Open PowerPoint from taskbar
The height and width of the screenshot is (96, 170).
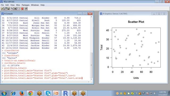point(57,93)
